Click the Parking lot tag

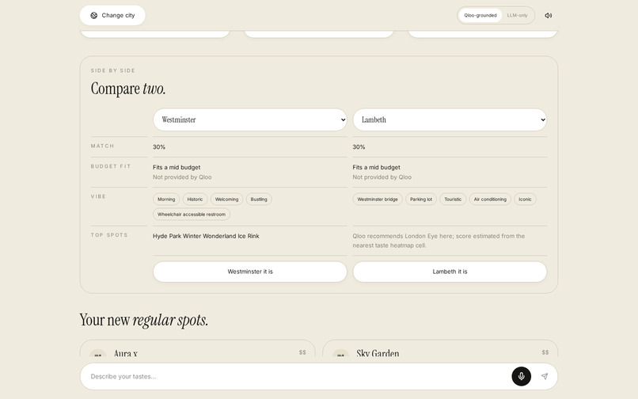click(x=421, y=199)
